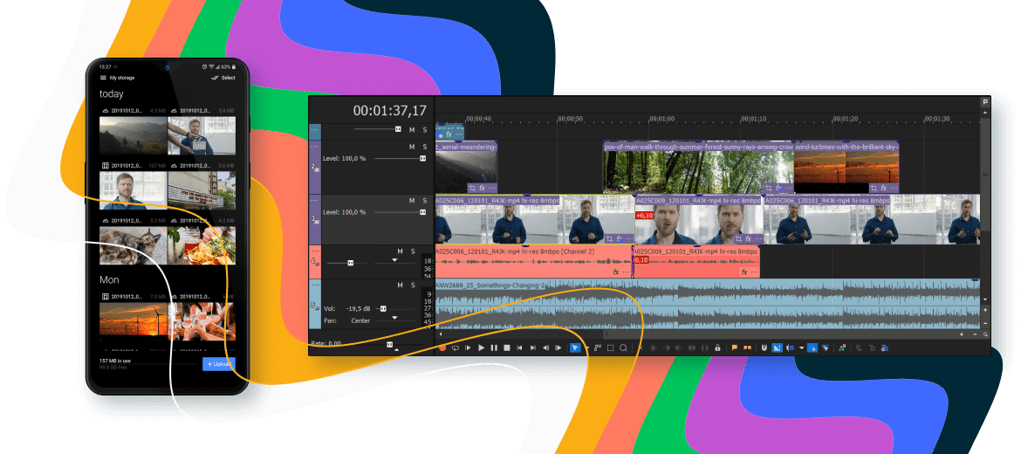1021x454 pixels.
Task: Open the More menu on the top track header
Action: pyautogui.click(x=314, y=129)
